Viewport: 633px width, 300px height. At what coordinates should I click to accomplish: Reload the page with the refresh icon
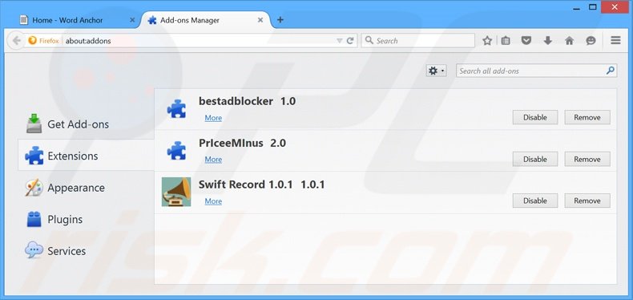click(350, 41)
